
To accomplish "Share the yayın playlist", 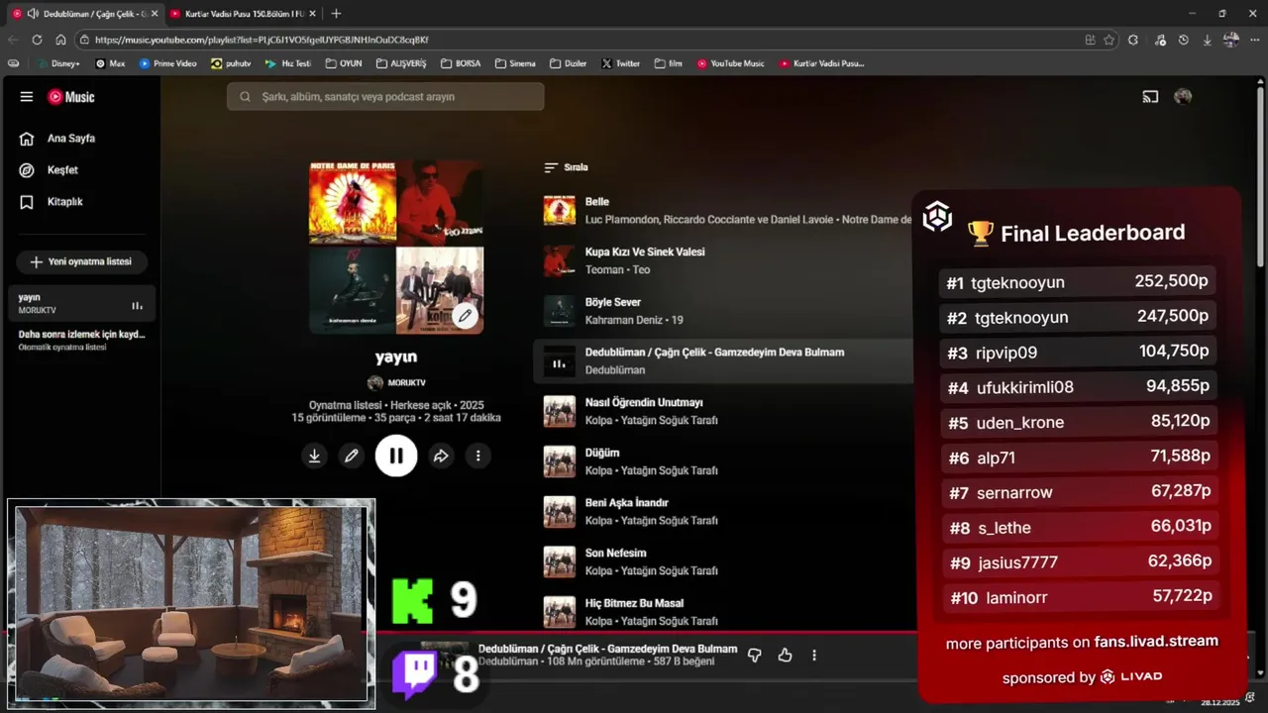I will (441, 456).
